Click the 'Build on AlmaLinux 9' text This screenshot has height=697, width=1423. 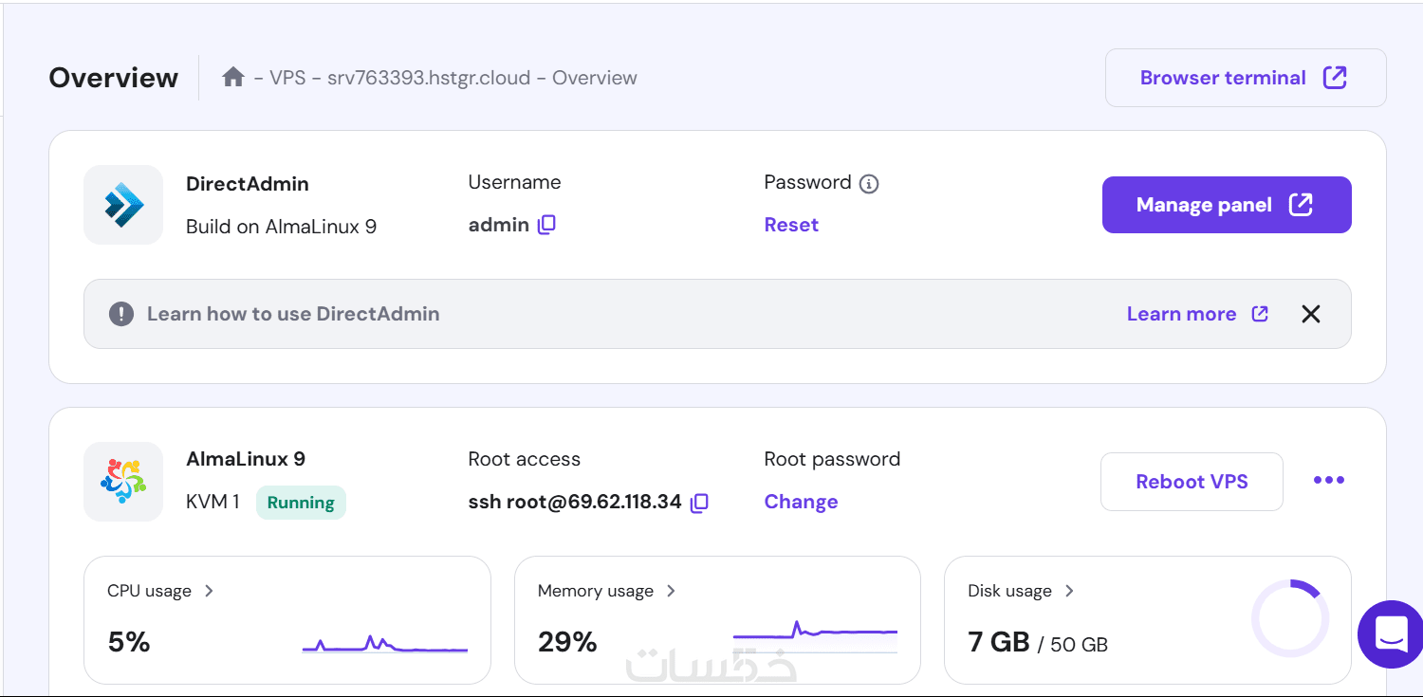[x=281, y=227]
